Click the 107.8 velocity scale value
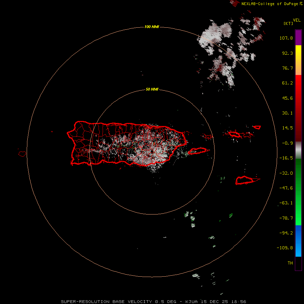The image size is (304, 304). pyautogui.click(x=286, y=38)
